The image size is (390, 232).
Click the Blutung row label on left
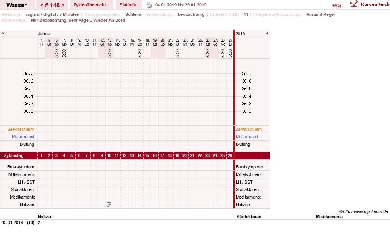(27, 144)
